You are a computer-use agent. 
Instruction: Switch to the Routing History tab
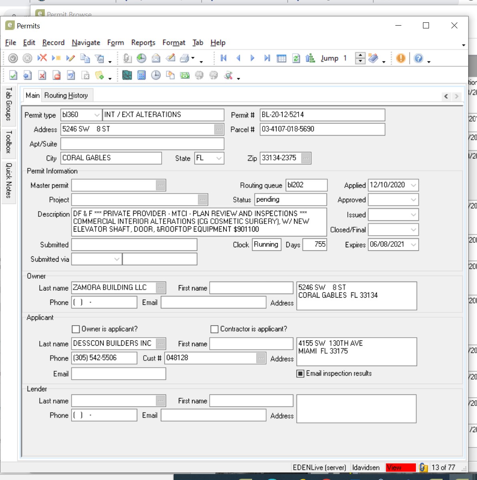[66, 95]
